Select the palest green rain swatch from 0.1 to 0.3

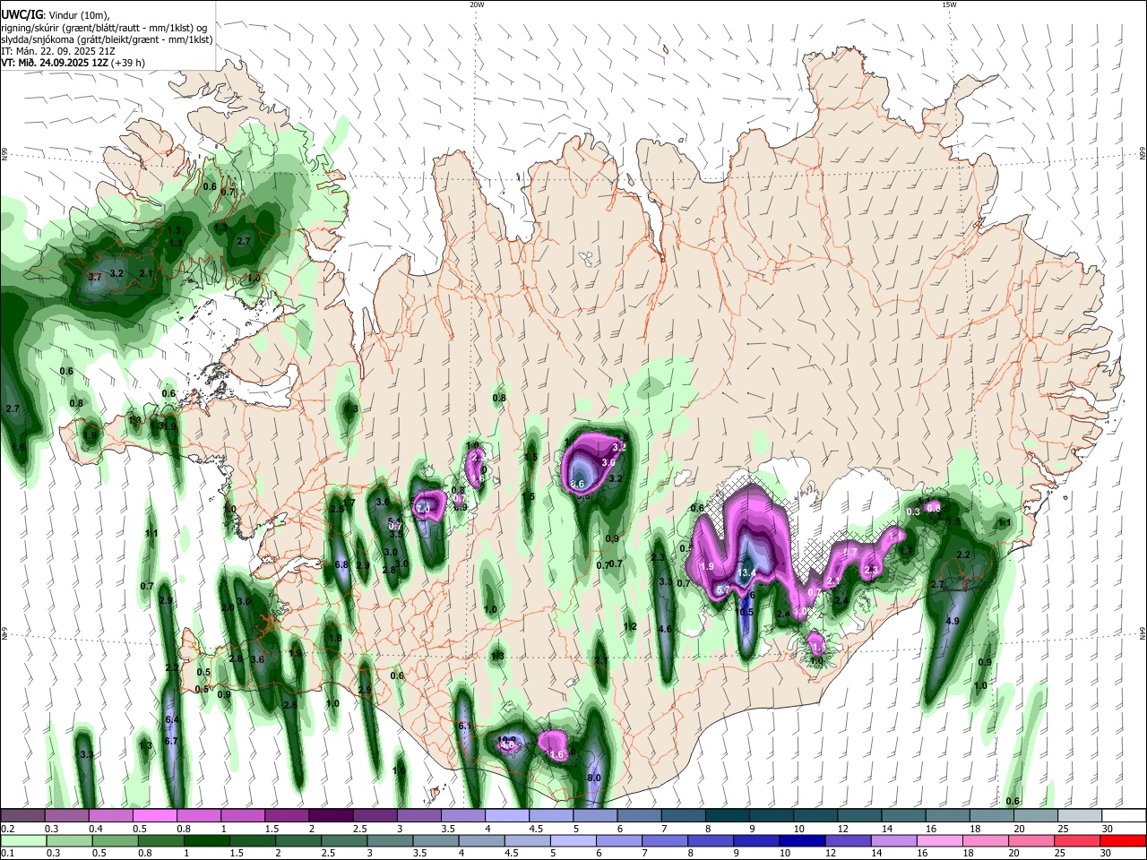22,840
